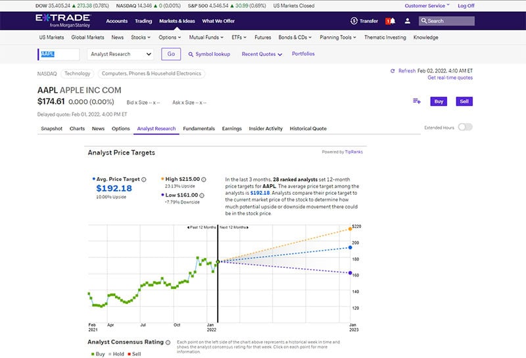The width and height of the screenshot is (526, 358).
Task: Click the orange high target point on chart
Action: tap(350, 229)
